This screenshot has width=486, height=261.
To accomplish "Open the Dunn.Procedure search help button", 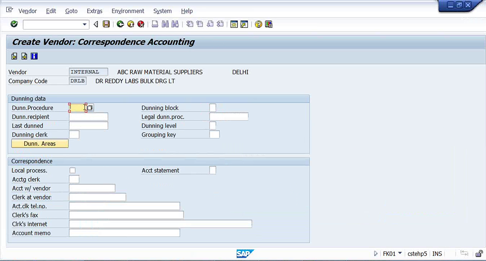I will point(90,108).
